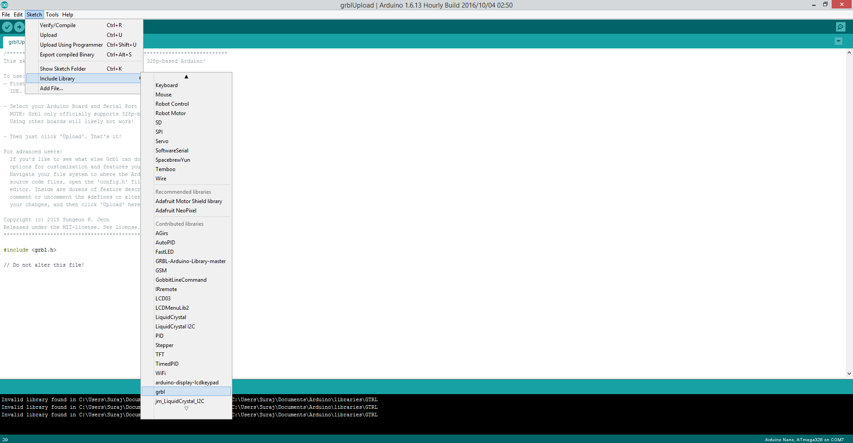Include the Adafruit NeoPixel library
Screen dimensions: 853x443
(186, 211)
